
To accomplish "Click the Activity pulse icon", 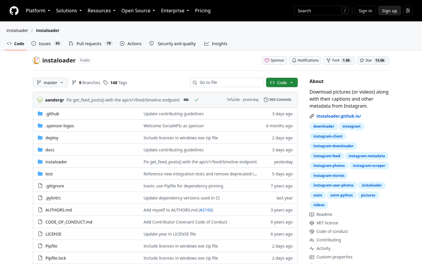I will [x=312, y=249].
